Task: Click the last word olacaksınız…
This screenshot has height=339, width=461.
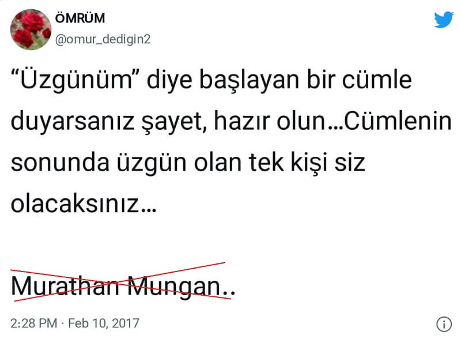Action: point(84,204)
